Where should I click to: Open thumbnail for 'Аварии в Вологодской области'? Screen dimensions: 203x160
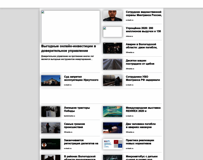click(x=112, y=48)
